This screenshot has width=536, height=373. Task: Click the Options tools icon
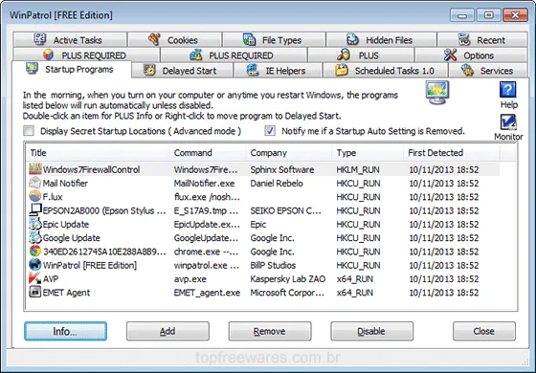point(450,55)
